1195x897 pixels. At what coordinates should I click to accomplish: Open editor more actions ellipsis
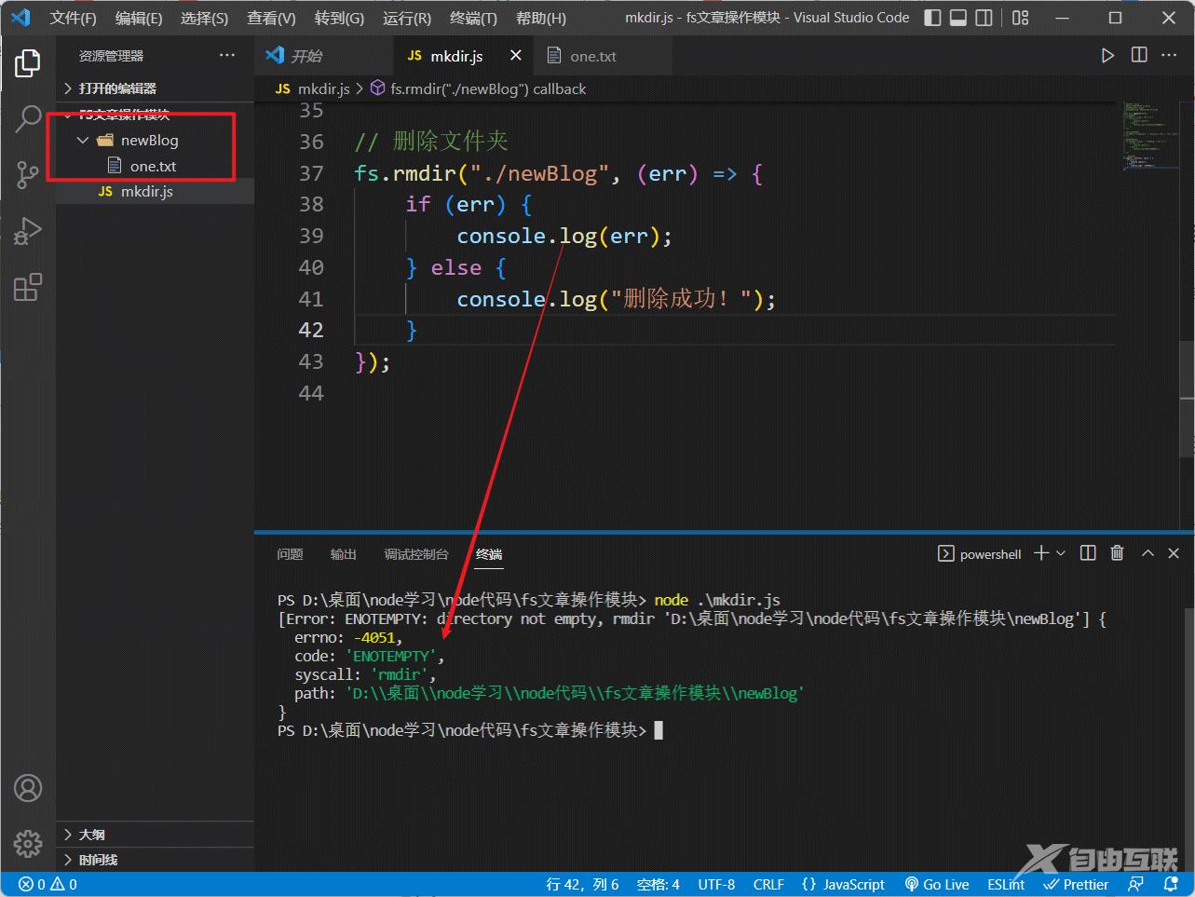coord(1169,56)
